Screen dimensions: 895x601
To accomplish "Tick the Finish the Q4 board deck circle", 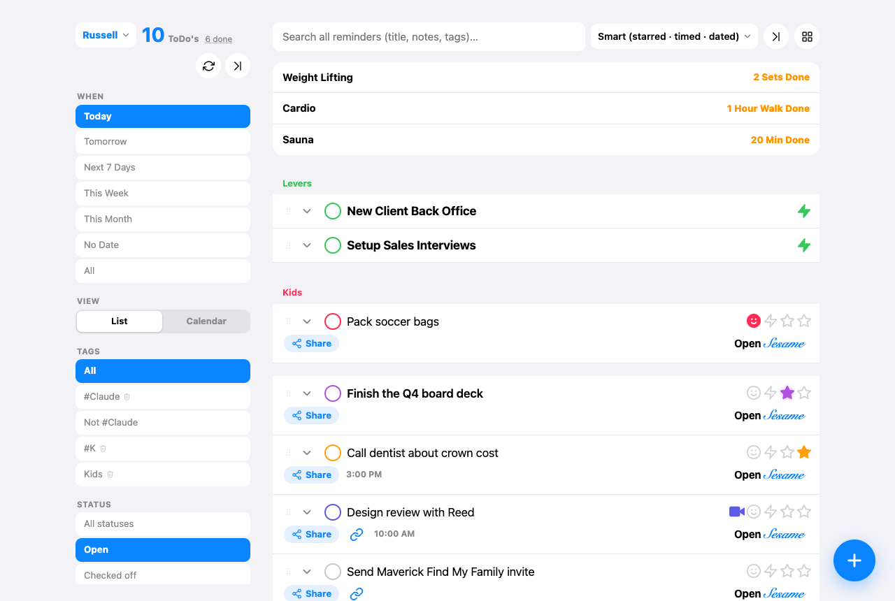I will (x=333, y=393).
